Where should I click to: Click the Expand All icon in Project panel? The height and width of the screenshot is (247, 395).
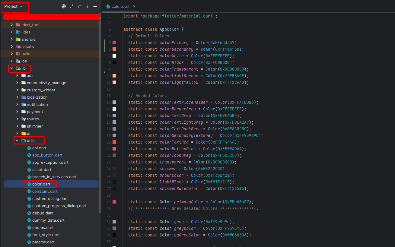72,6
